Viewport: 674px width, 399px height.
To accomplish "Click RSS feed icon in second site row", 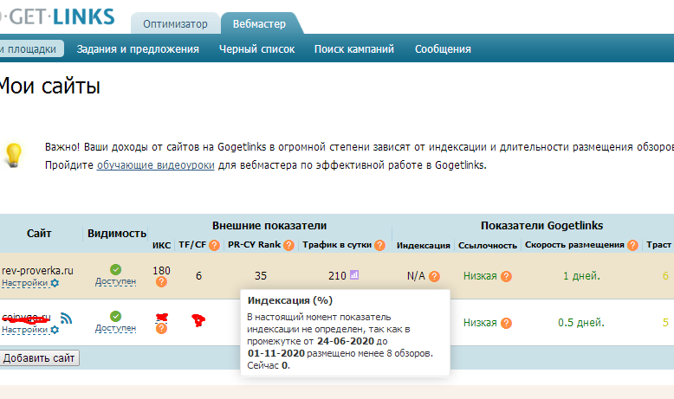I will [66, 318].
